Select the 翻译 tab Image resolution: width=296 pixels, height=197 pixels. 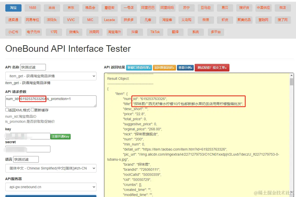[175, 32]
